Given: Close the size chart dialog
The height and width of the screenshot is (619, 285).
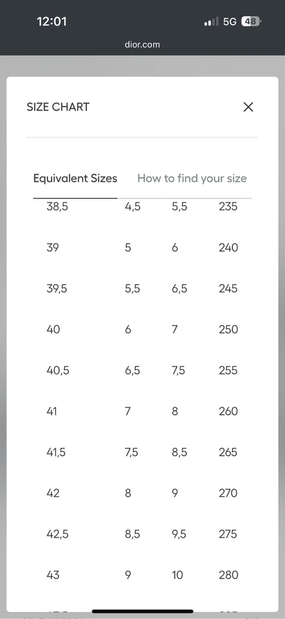Looking at the screenshot, I should 248,107.
